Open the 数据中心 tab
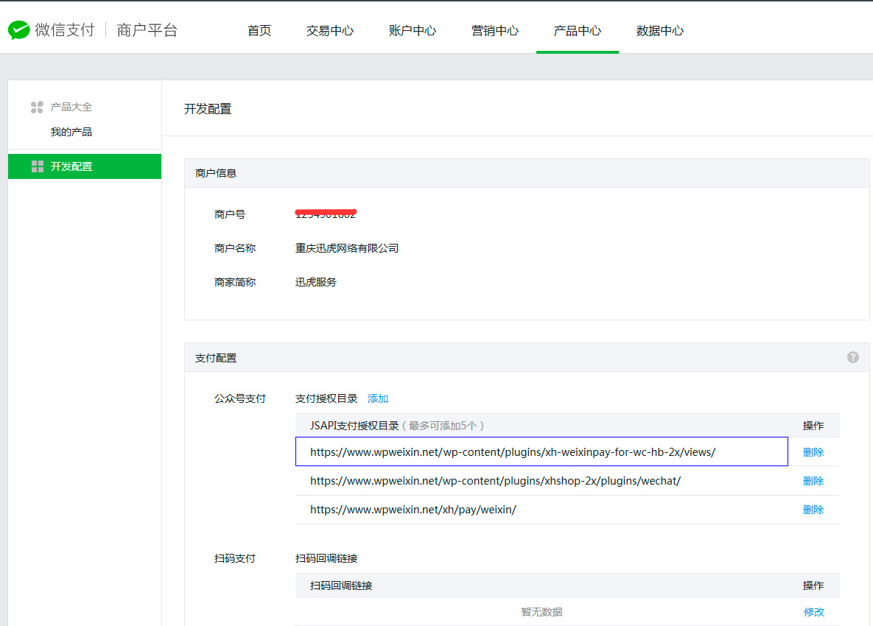This screenshot has height=626, width=873. (x=660, y=31)
